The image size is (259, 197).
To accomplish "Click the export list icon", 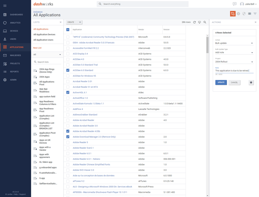I will coord(200,22).
